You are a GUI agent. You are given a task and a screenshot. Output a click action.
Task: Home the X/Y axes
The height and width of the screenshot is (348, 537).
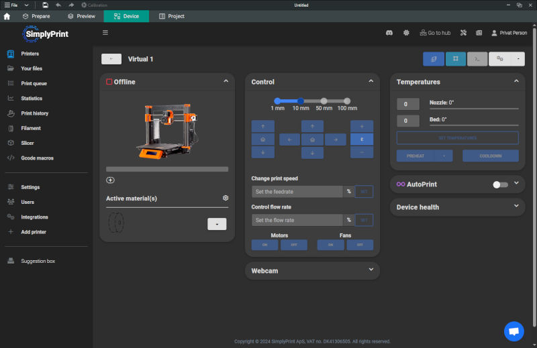312,139
